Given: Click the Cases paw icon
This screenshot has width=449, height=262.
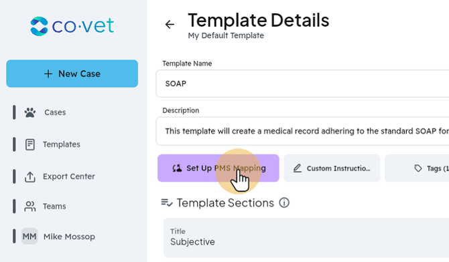Looking at the screenshot, I should [29, 112].
